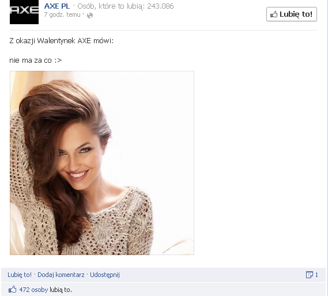Click the blue thumbs-up likes icon

(13, 290)
